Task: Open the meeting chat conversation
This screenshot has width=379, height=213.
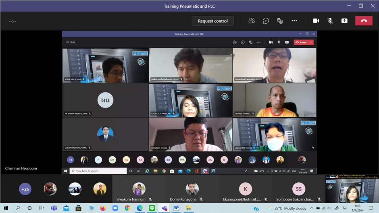Action: [x=266, y=21]
